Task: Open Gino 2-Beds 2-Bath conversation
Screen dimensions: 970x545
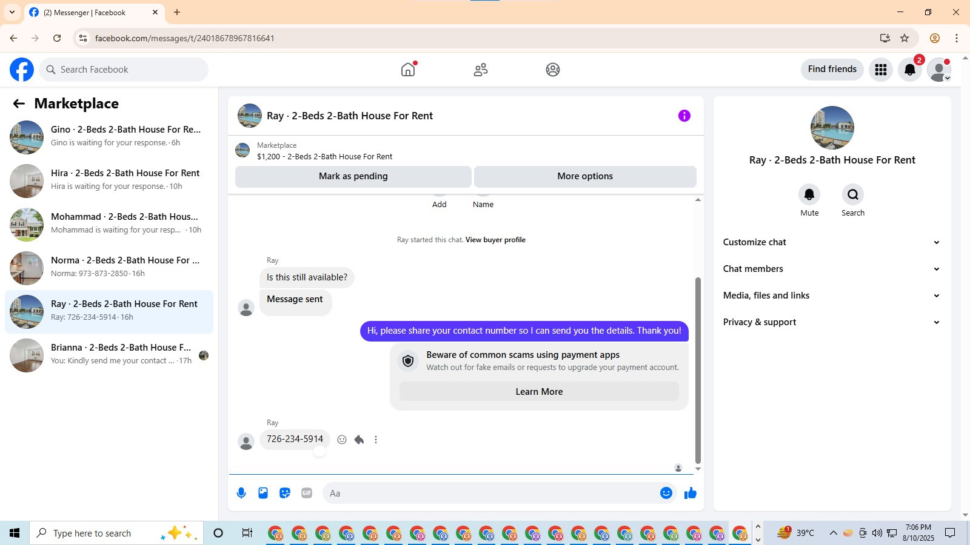Action: pos(109,137)
